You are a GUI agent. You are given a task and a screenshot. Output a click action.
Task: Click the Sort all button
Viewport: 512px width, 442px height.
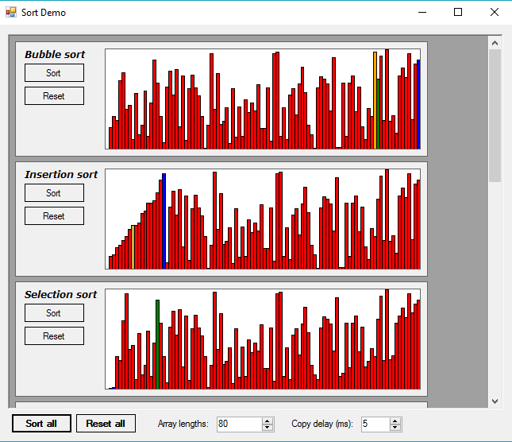click(41, 424)
